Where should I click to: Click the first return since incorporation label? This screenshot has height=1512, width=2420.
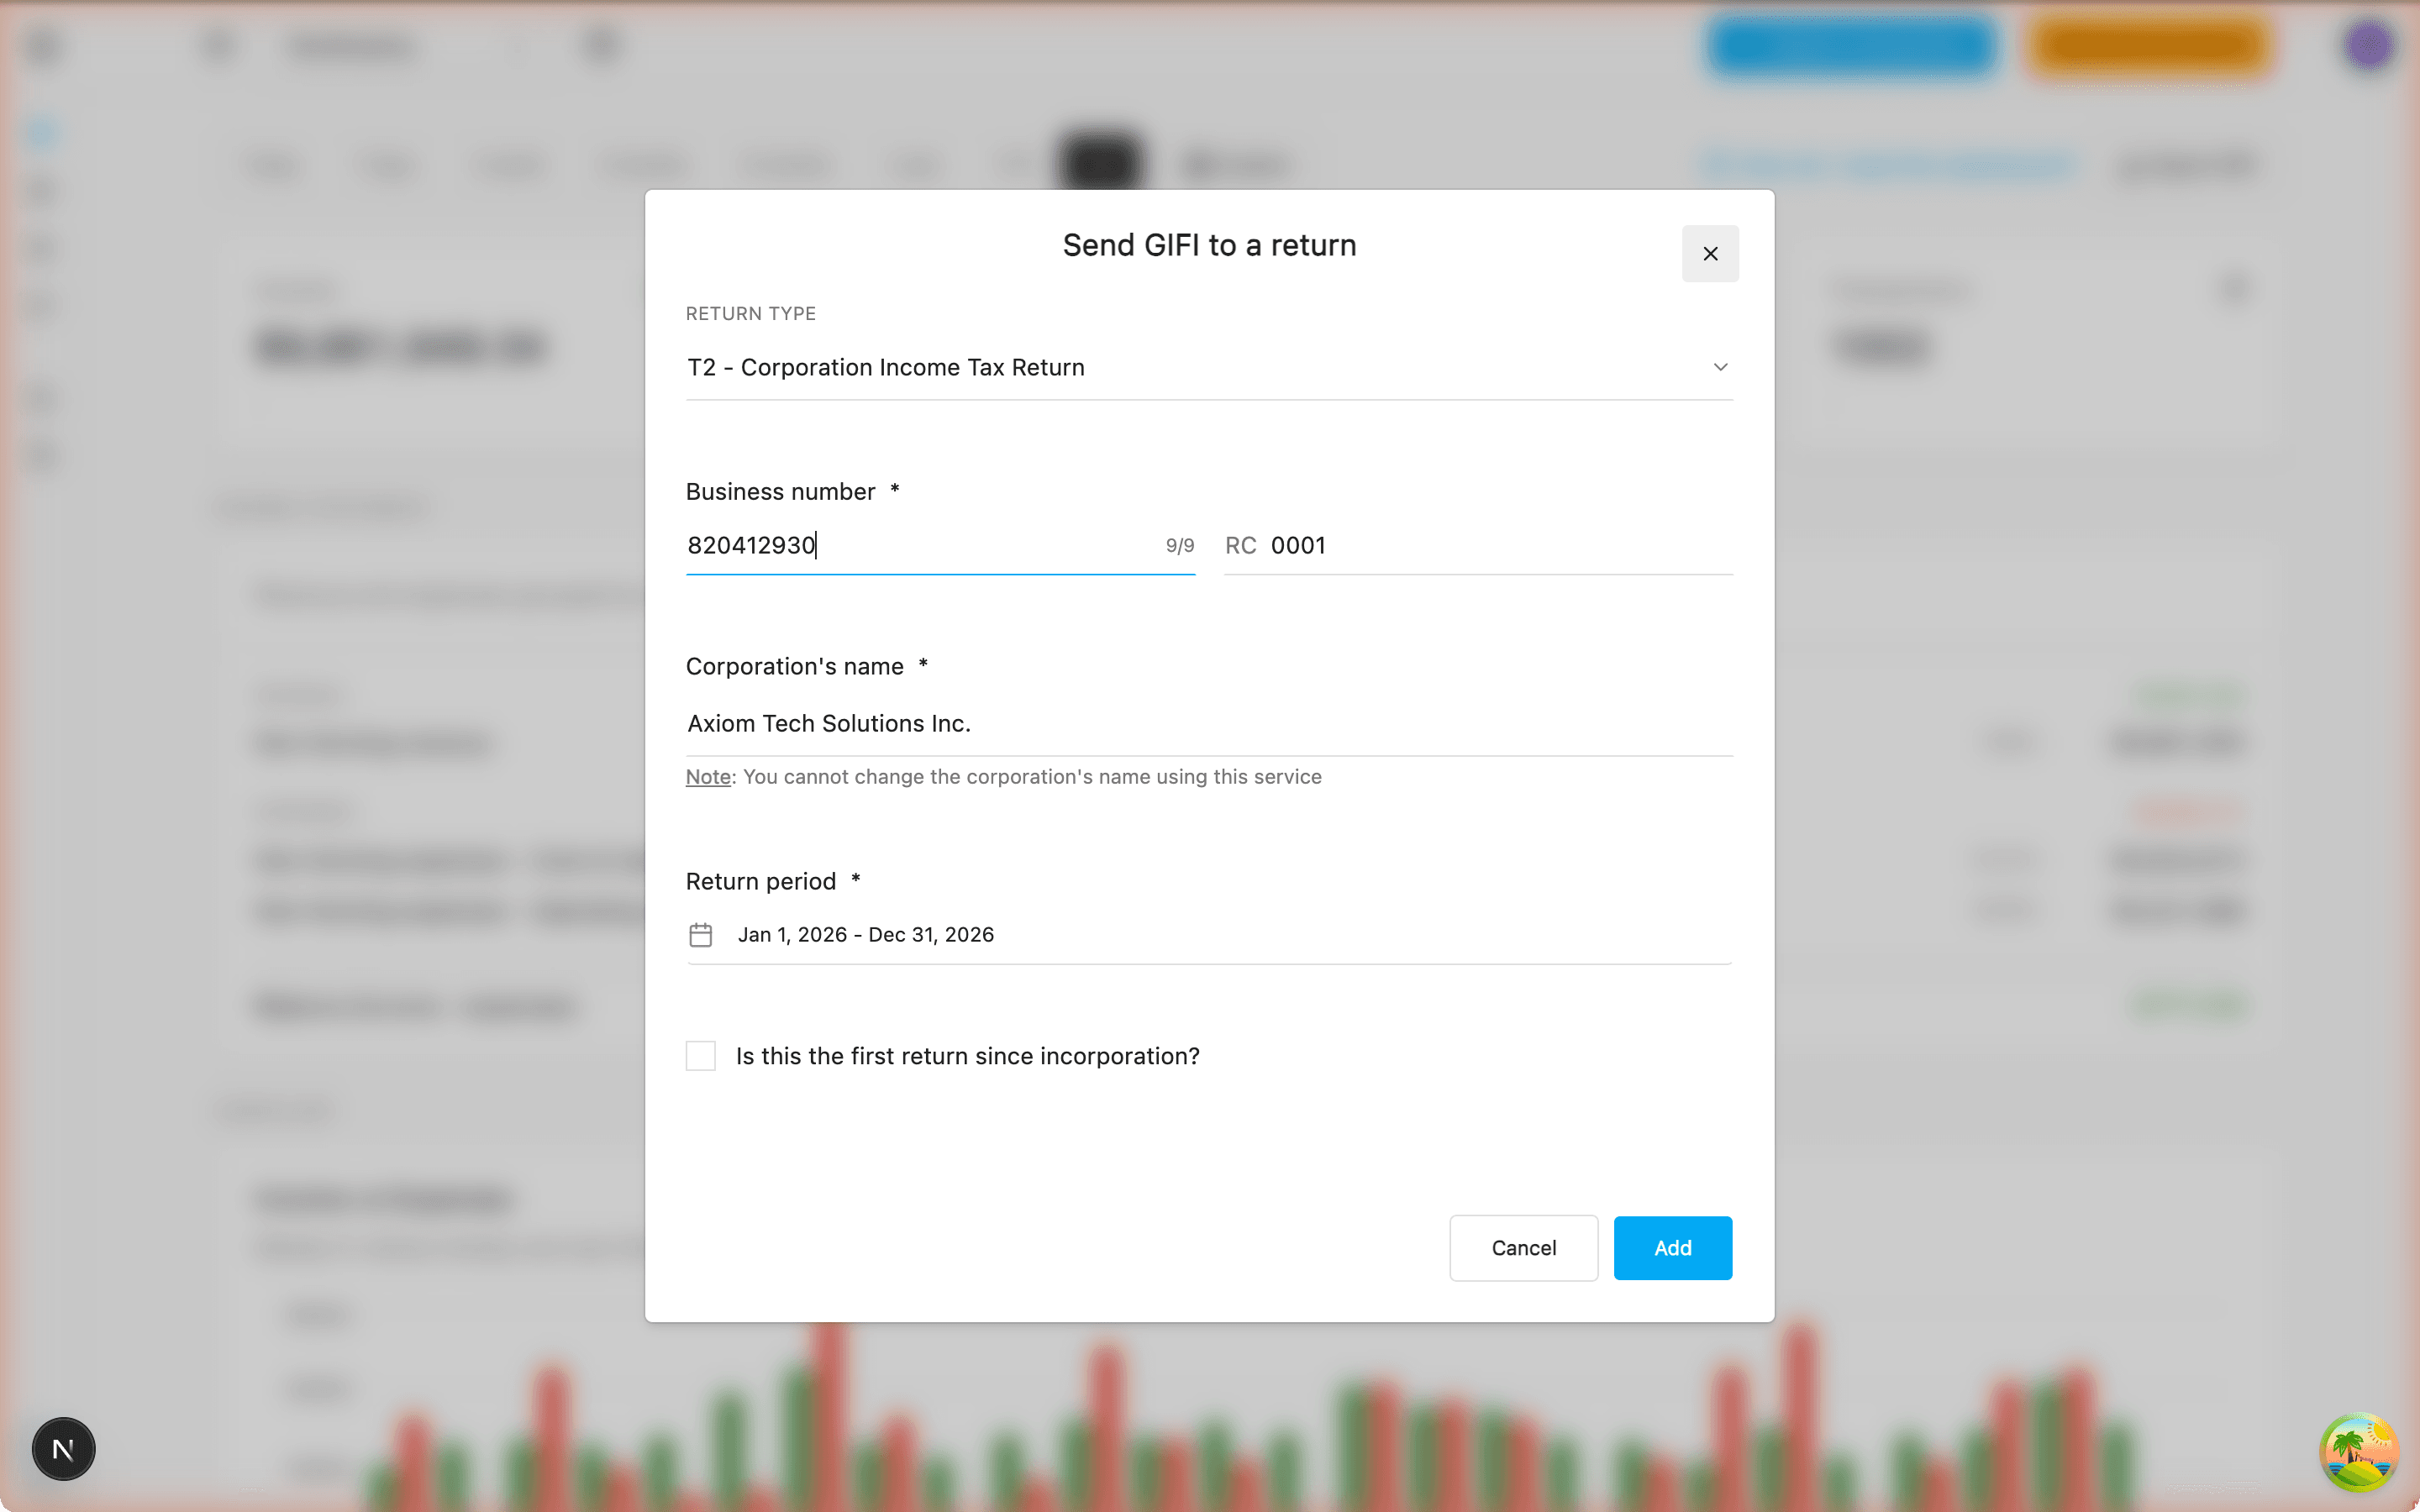click(x=967, y=1056)
